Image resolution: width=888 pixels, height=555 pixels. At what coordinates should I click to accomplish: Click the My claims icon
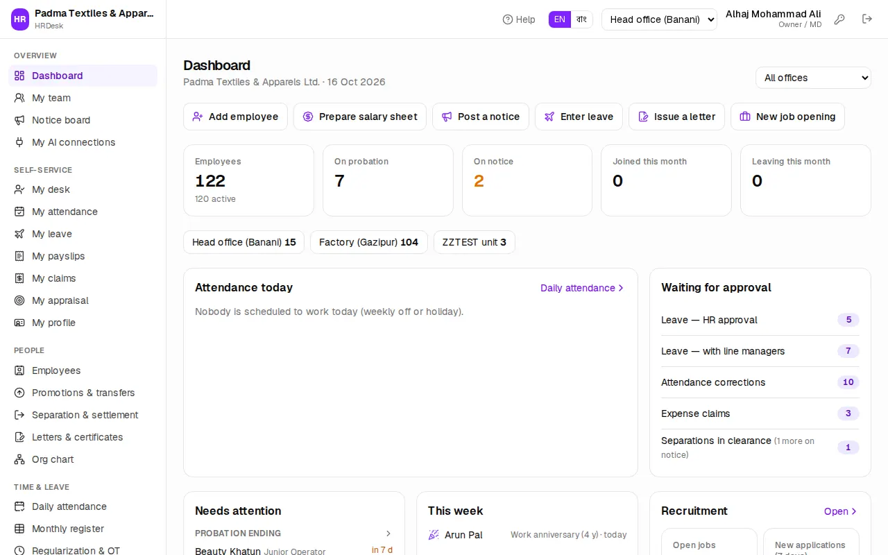coord(19,278)
